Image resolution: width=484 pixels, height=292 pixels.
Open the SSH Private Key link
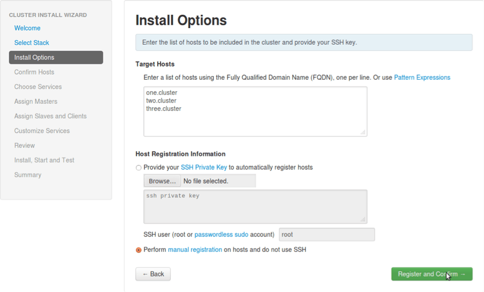click(x=204, y=168)
